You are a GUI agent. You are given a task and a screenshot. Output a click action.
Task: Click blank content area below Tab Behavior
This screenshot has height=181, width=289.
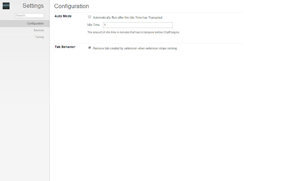pyautogui.click(x=167, y=113)
